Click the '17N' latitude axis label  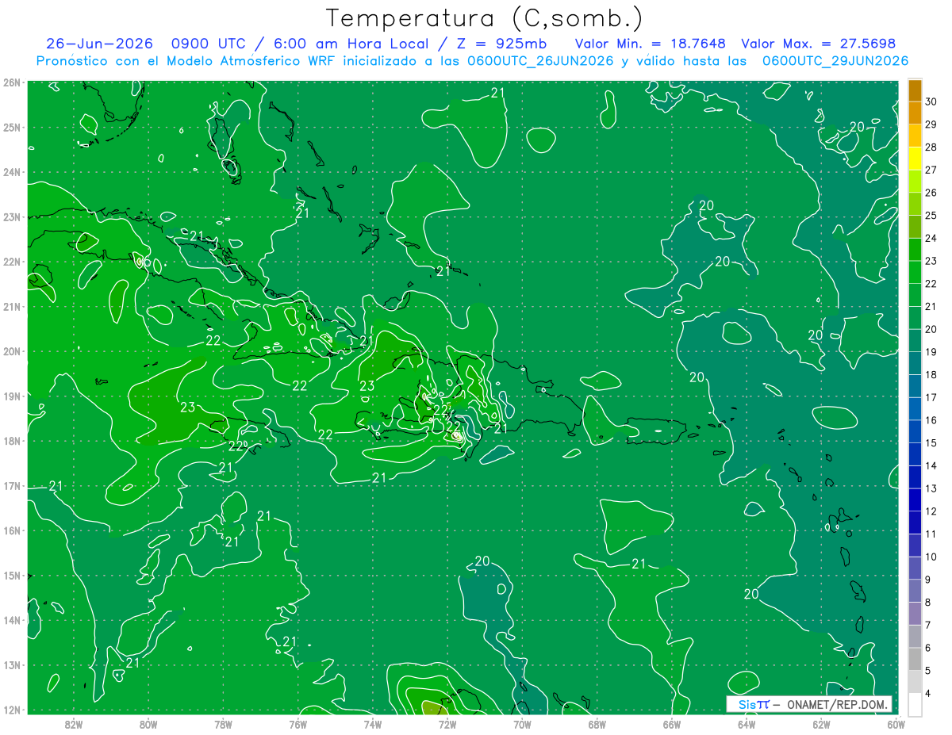11,486
